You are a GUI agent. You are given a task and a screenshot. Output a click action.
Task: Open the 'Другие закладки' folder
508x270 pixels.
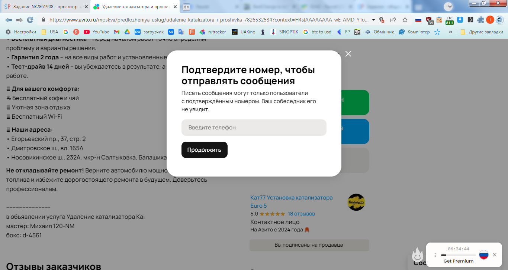(482, 32)
